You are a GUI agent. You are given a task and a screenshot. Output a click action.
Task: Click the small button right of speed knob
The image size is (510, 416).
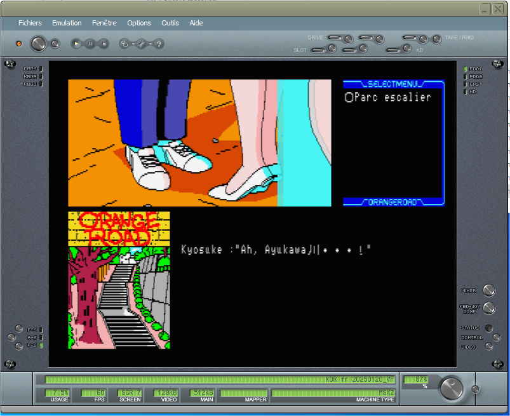click(476, 389)
